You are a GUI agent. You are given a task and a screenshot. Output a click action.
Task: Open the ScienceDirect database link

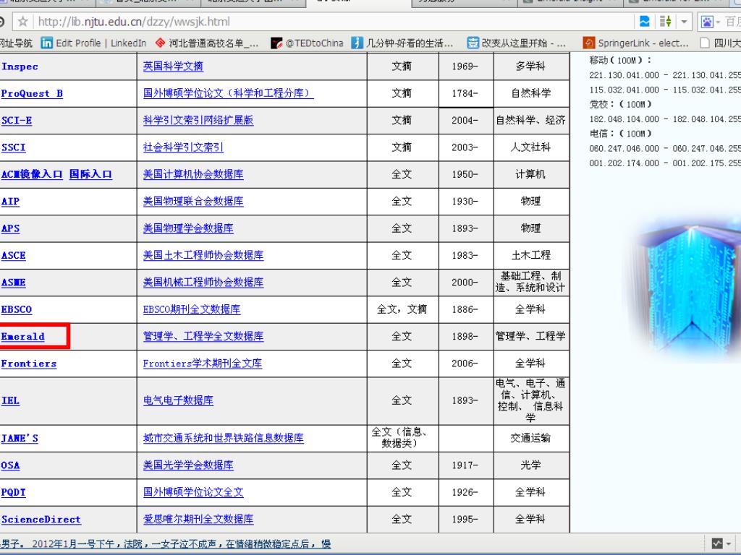click(41, 520)
